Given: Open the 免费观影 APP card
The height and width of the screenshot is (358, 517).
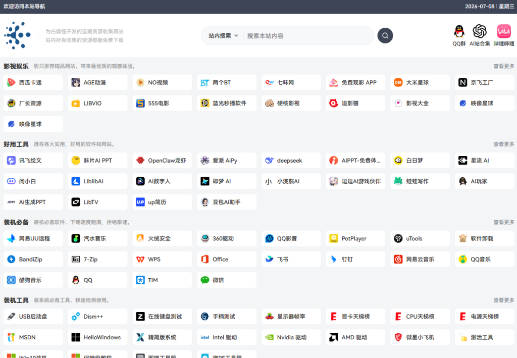Looking at the screenshot, I should click(x=355, y=82).
